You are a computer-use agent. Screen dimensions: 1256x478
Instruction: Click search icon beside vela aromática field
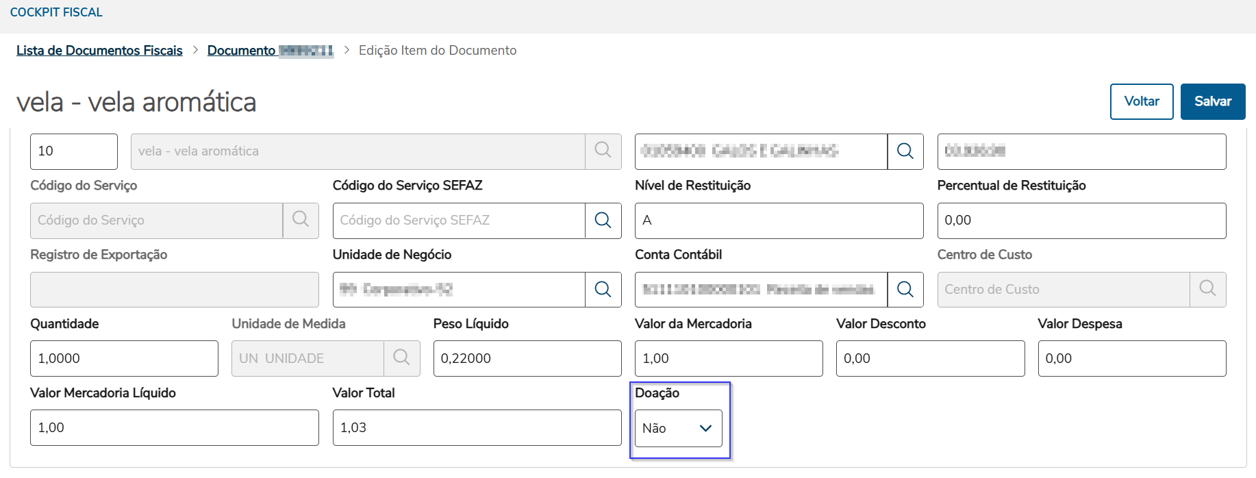(603, 151)
